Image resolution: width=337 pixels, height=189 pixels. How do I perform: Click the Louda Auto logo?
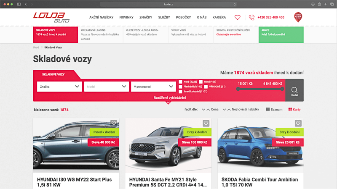click(52, 17)
